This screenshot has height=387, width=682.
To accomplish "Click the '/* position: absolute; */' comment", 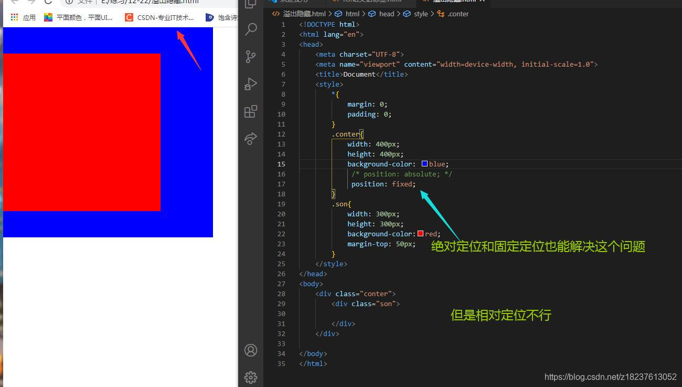I will [402, 174].
